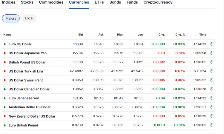The width and height of the screenshot is (224, 134).
Task: Click change value +0.04
Action: click(x=160, y=98)
